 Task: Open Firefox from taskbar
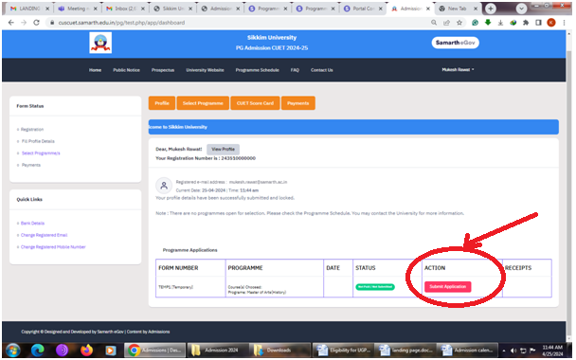86,351
